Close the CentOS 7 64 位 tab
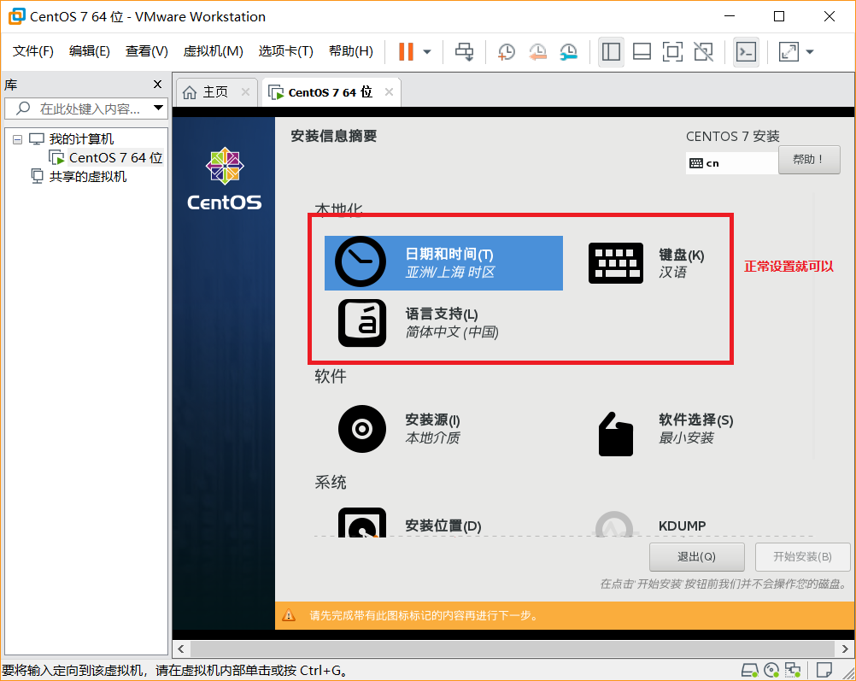The image size is (856, 681). click(389, 91)
